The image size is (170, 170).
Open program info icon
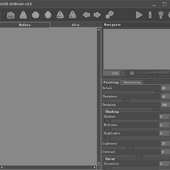[x=150, y=15]
